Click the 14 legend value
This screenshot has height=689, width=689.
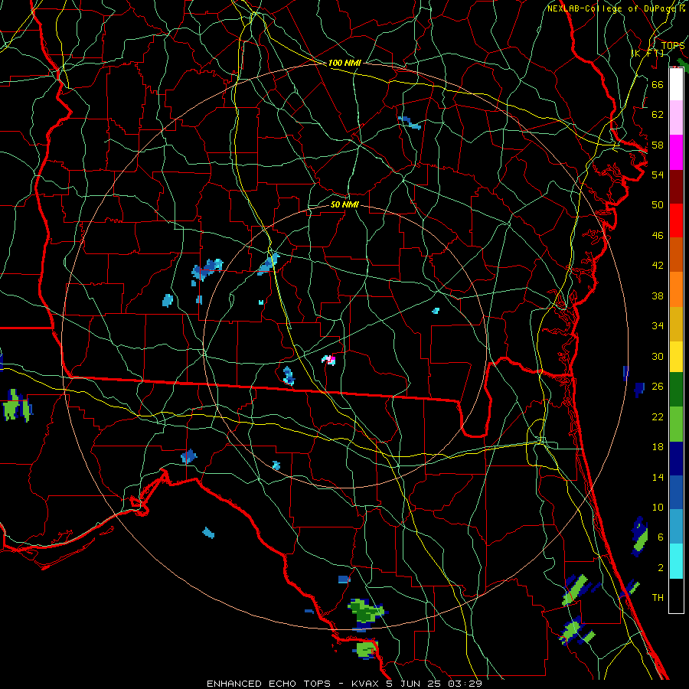658,477
